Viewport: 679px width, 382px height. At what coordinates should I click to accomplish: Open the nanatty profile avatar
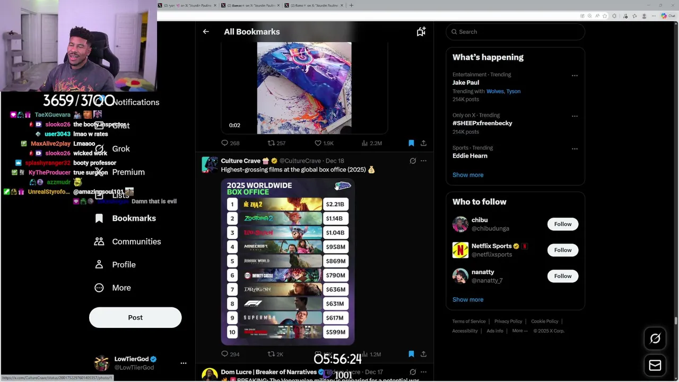pos(460,276)
